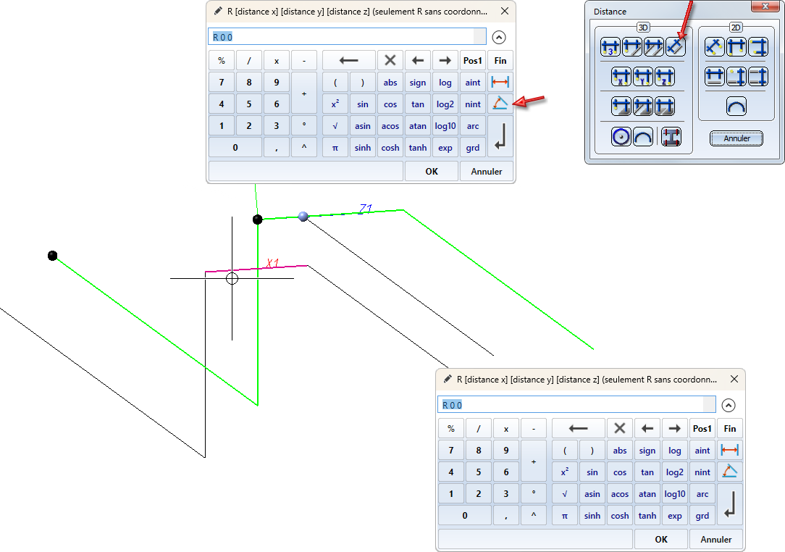The image size is (785, 552).
Task: Select 3D edge-to-surface distance icon
Action: [x=643, y=106]
